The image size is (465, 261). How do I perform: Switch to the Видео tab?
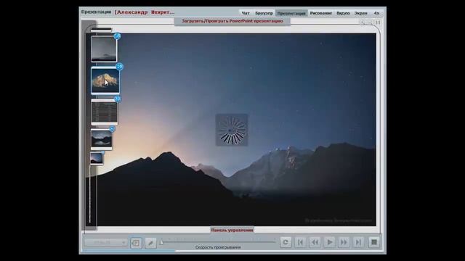pyautogui.click(x=343, y=13)
